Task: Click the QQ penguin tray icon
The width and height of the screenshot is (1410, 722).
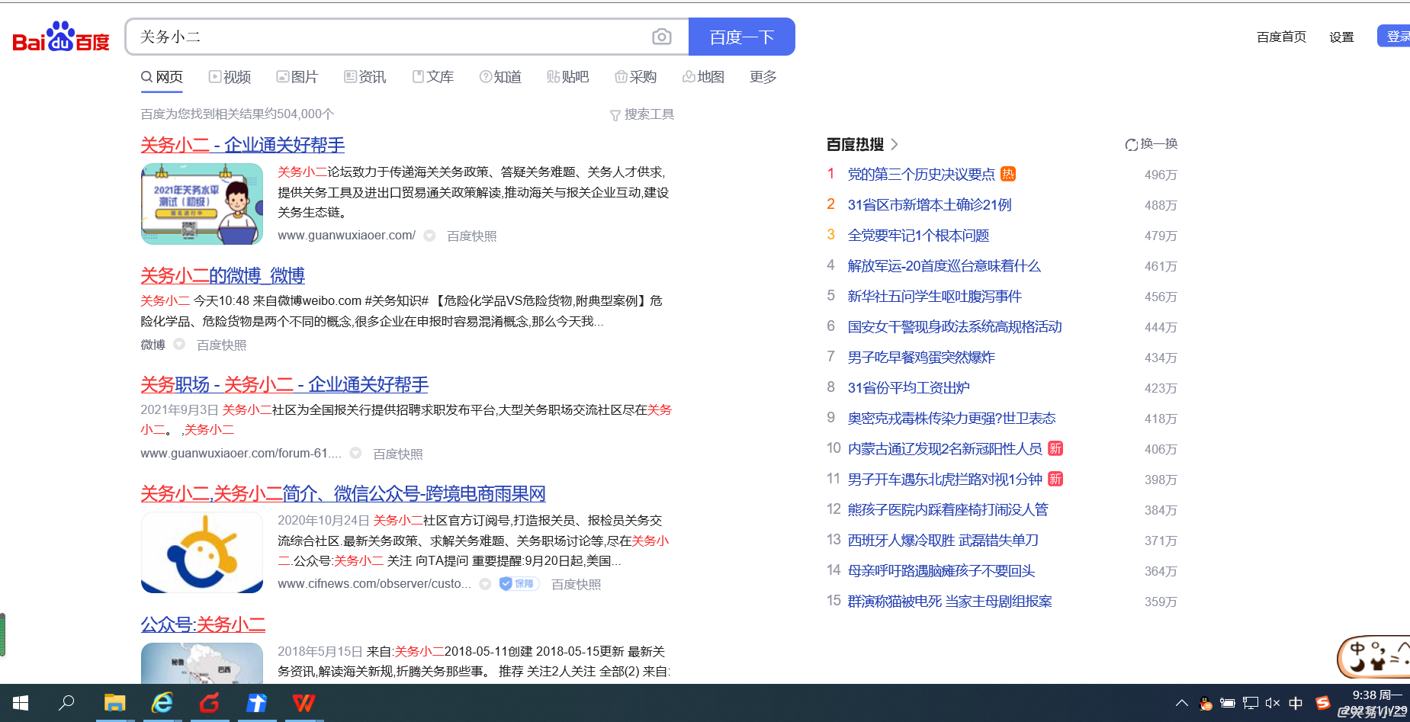Action: tap(1206, 703)
